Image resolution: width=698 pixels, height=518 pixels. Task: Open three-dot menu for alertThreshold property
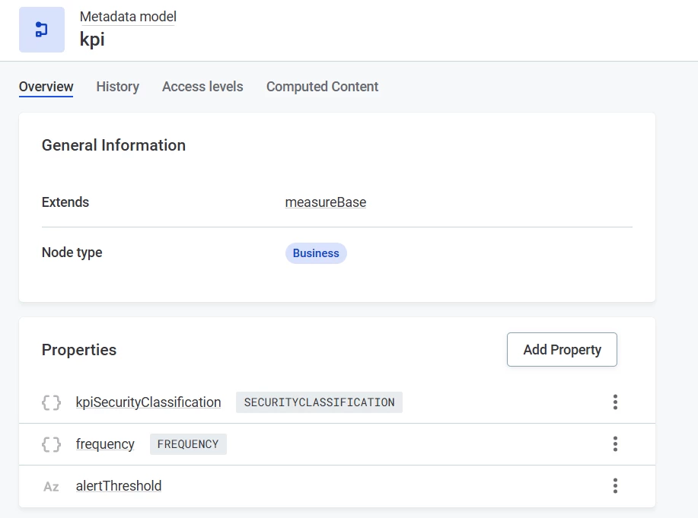pyautogui.click(x=615, y=486)
